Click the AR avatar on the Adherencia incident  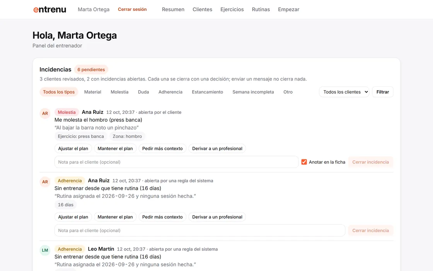[45, 182]
